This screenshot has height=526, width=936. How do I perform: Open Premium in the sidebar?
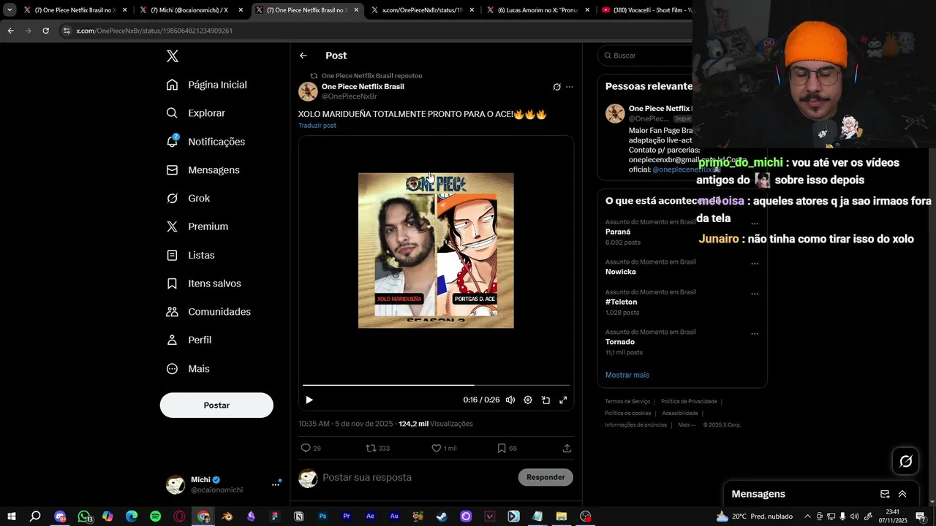click(x=197, y=226)
